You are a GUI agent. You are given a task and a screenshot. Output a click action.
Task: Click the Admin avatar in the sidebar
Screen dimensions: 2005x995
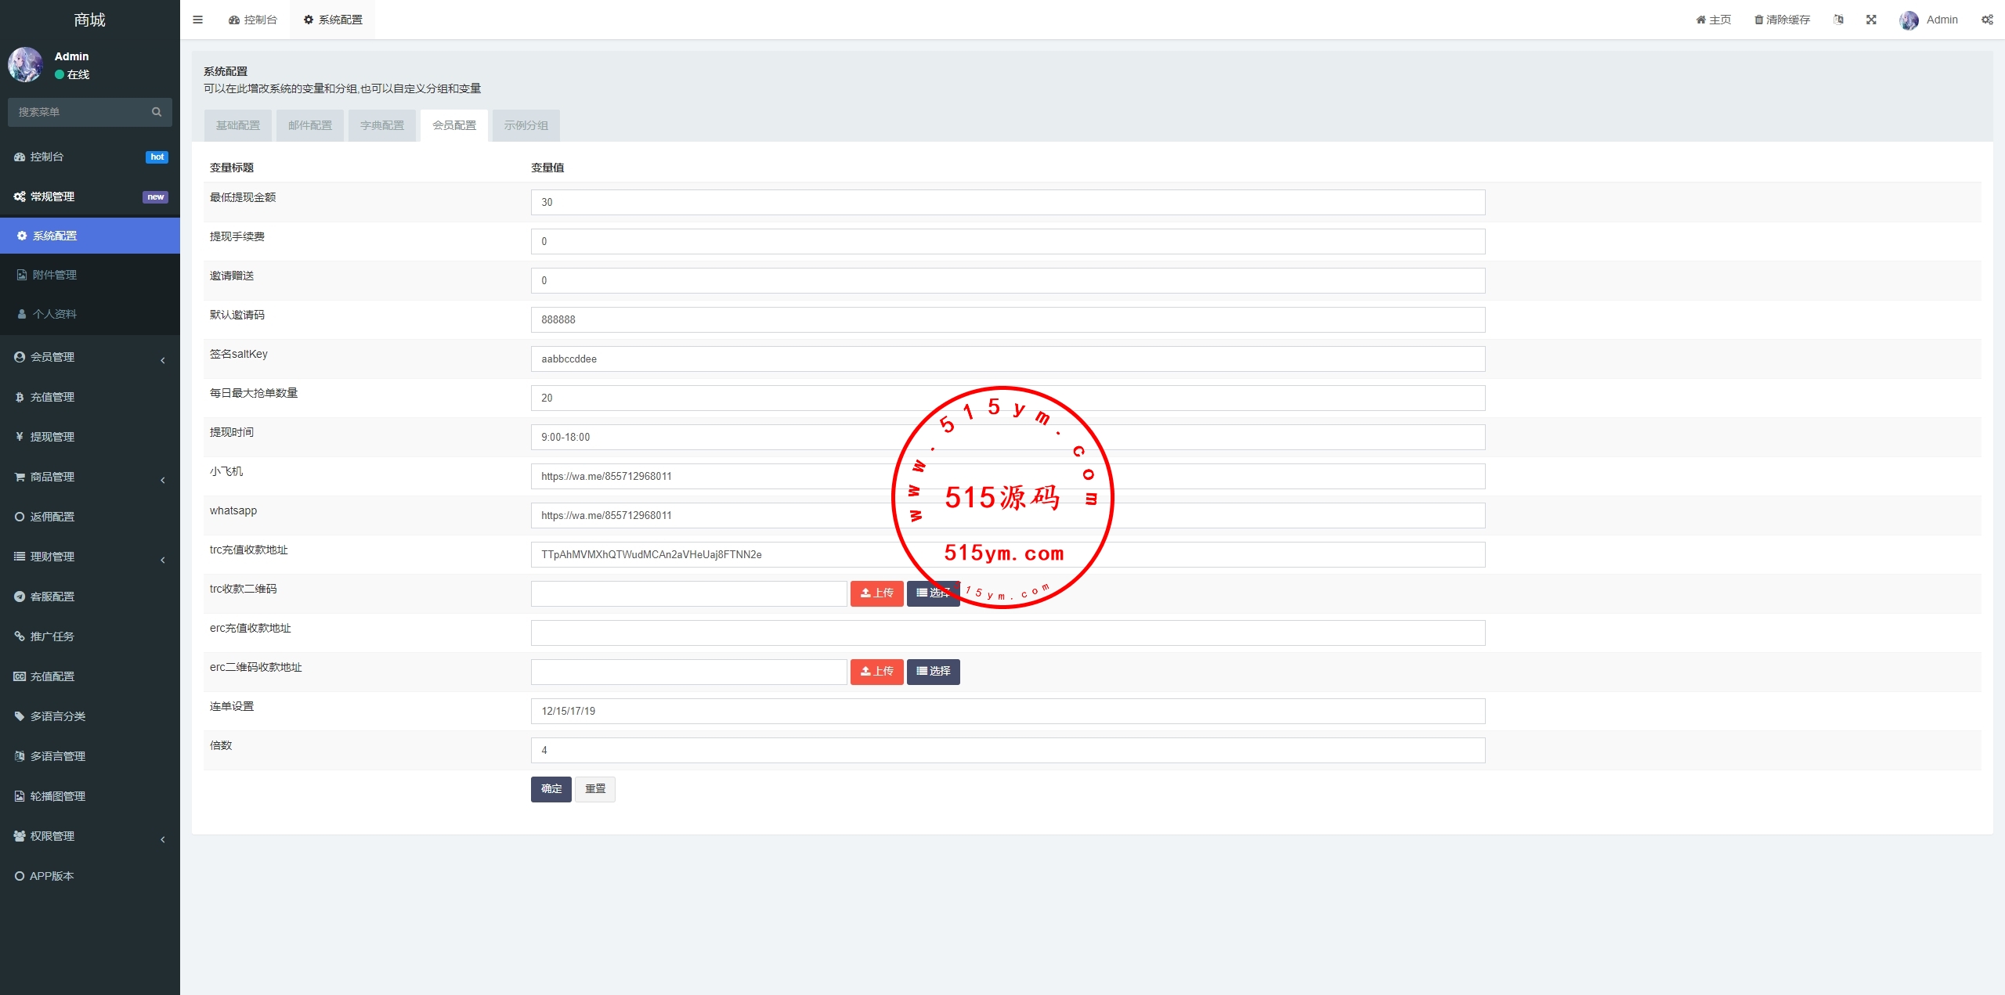click(x=25, y=65)
